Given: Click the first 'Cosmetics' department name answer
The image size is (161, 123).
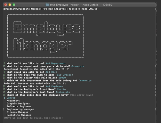Looking at the screenshot, I should pos(78,66).
